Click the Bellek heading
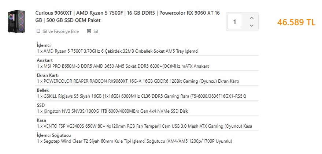Viewport: 322px width, 154px height. click(x=43, y=90)
